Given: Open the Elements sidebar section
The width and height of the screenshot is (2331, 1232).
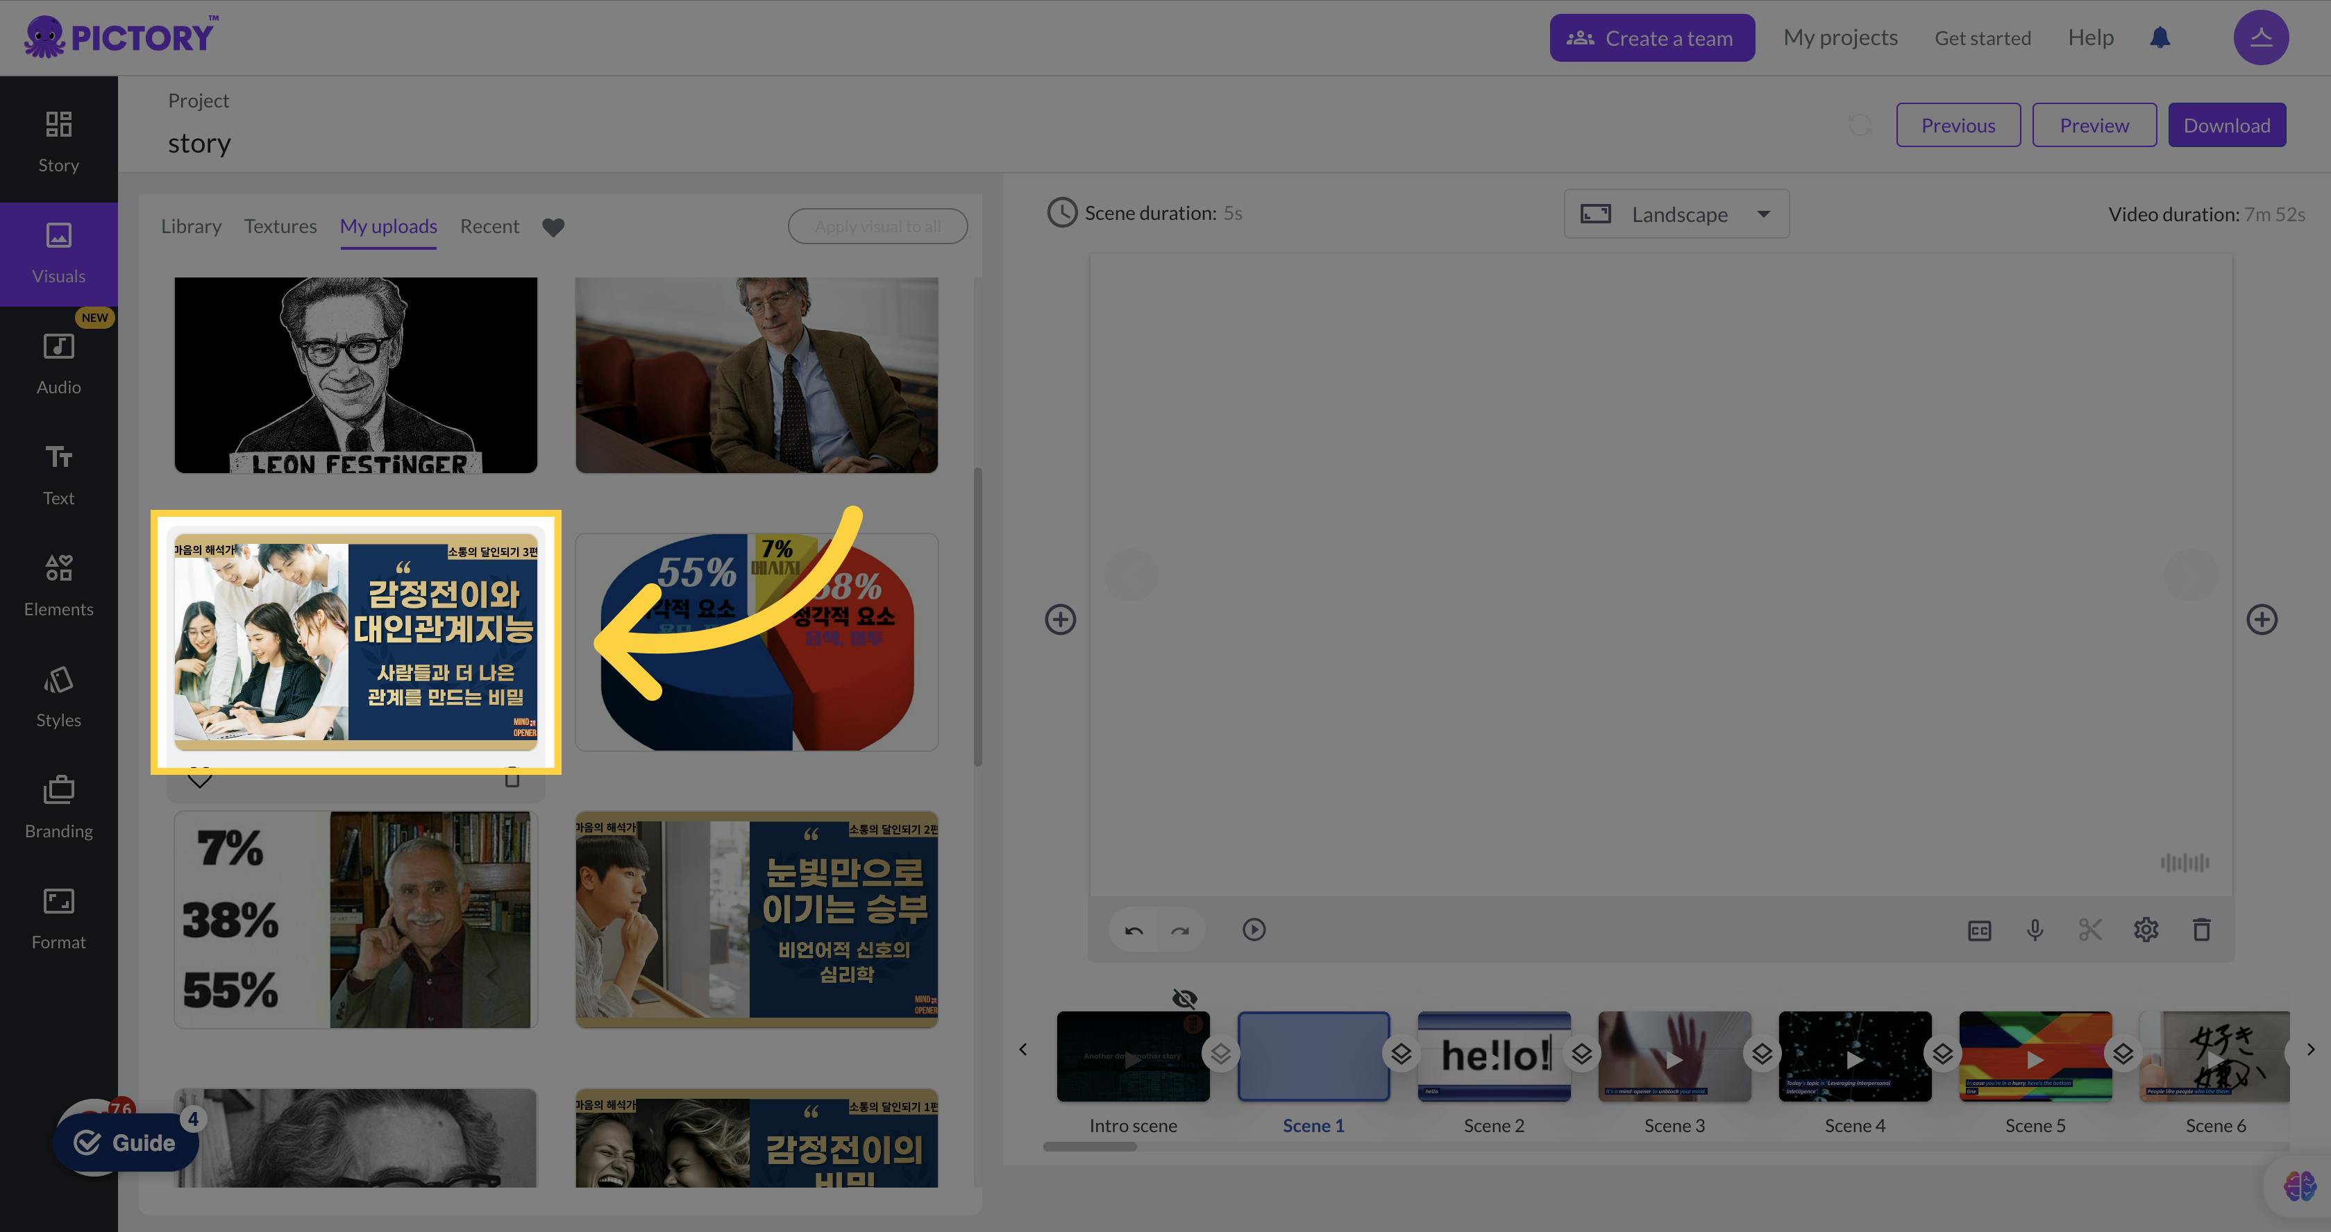Looking at the screenshot, I should tap(59, 587).
